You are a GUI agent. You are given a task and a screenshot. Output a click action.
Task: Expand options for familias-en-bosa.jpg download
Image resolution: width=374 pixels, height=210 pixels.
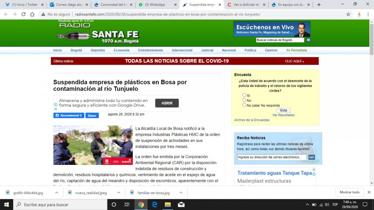(181, 193)
